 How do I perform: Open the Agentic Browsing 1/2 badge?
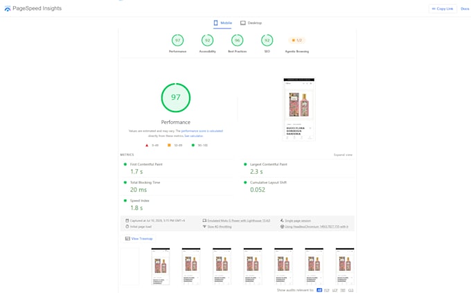tap(296, 40)
